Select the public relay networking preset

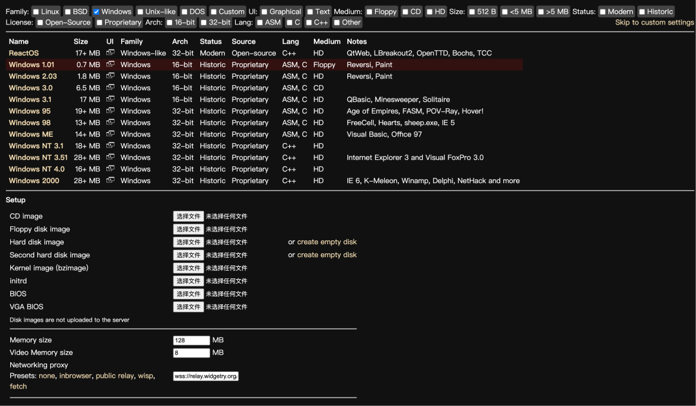pos(115,376)
